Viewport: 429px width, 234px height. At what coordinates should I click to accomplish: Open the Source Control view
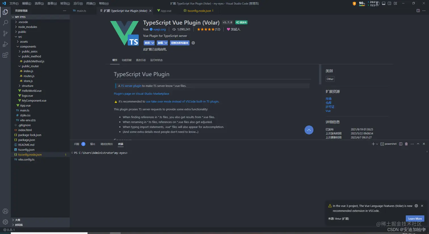[x=5, y=33]
